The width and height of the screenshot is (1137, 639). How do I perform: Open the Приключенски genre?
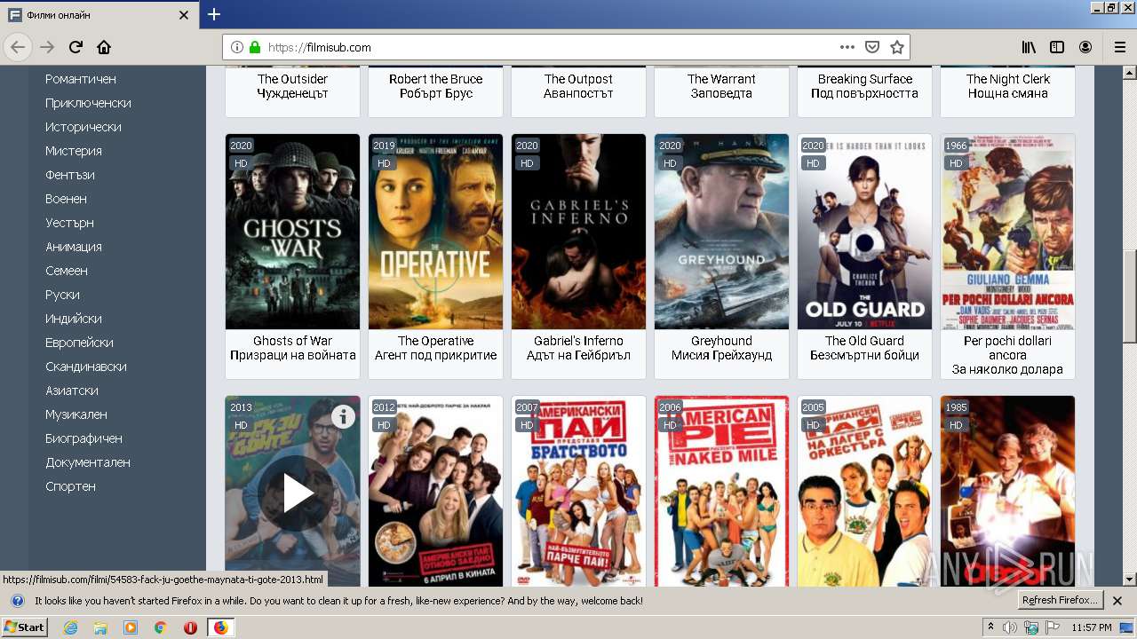pos(88,103)
